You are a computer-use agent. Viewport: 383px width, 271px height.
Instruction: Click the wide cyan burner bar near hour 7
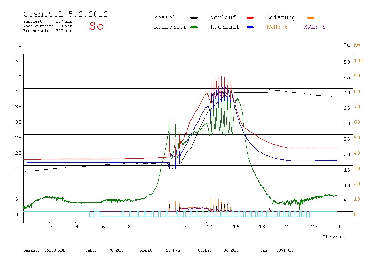[111, 214]
